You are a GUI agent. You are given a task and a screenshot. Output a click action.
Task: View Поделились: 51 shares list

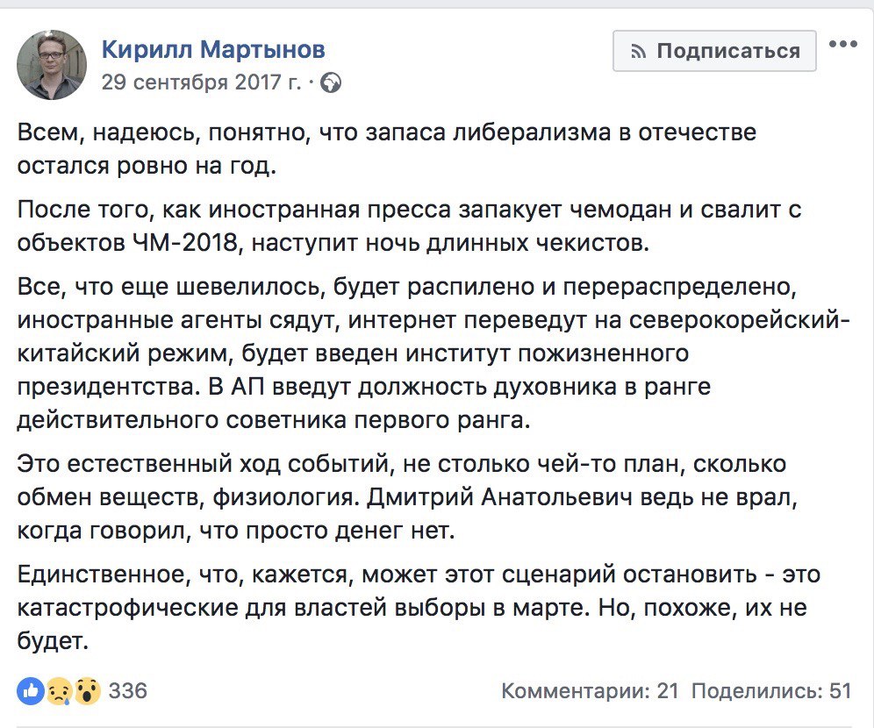click(771, 691)
